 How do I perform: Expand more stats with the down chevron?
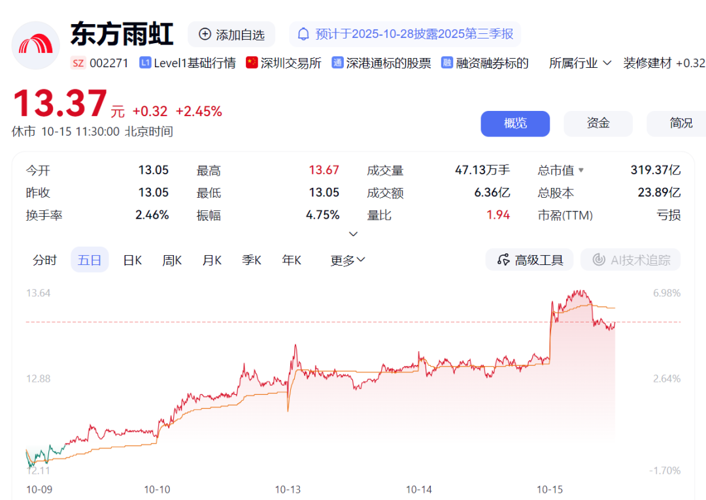click(x=354, y=234)
